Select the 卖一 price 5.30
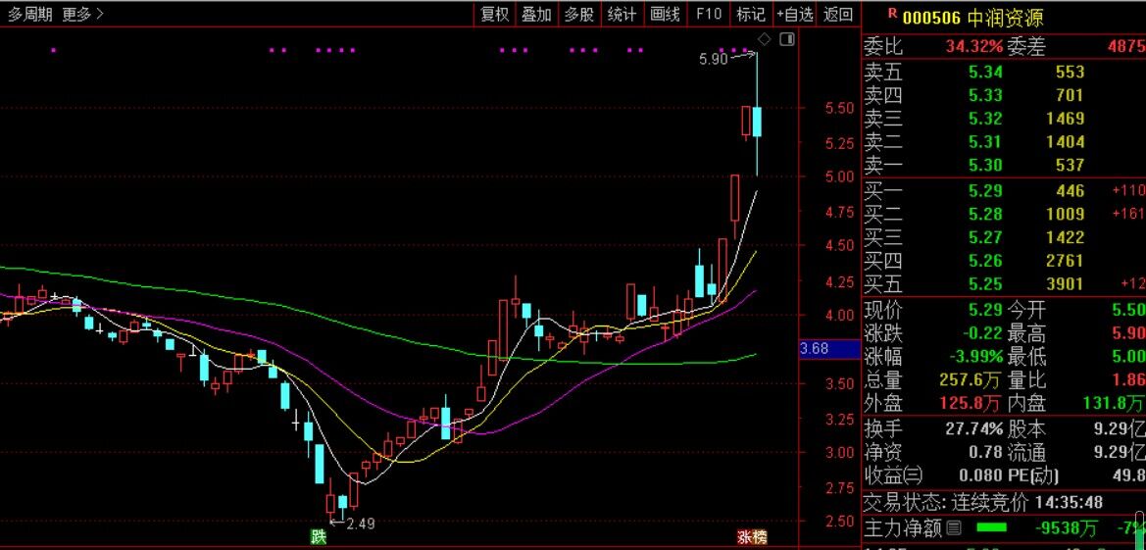 tap(985, 165)
